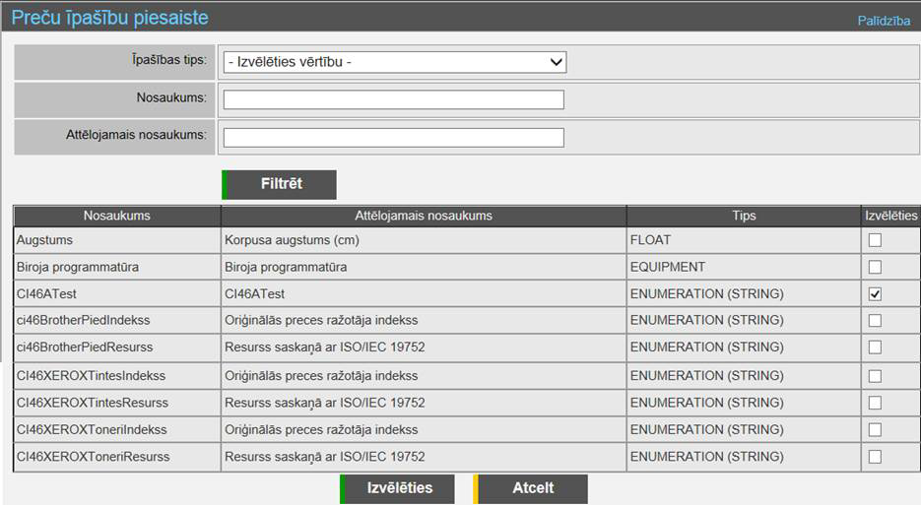Click the Nosaukums text input field

393,99
